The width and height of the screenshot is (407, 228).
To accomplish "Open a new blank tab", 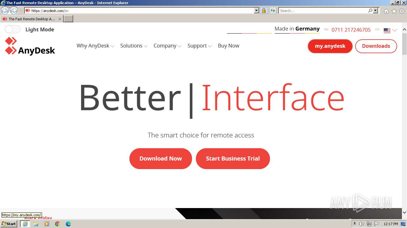I will [x=68, y=19].
